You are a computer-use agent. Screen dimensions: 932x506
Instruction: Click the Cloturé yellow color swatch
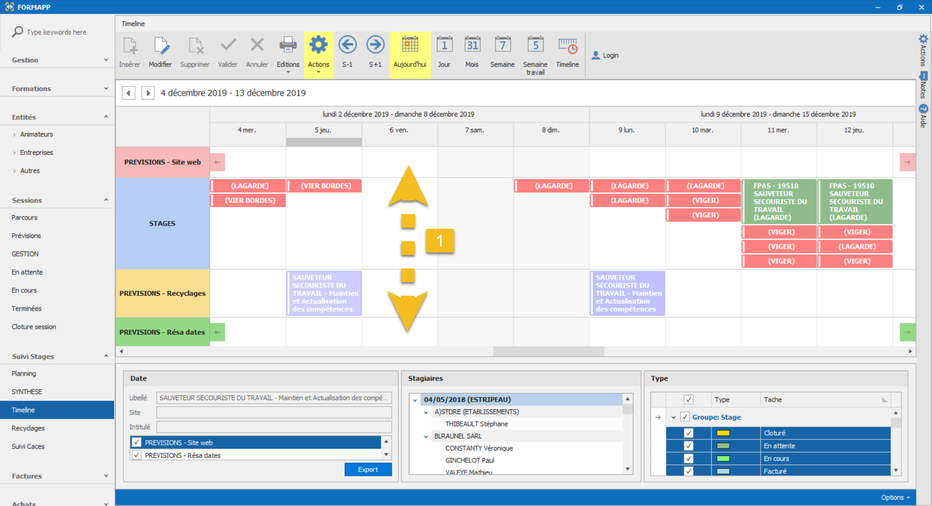723,433
